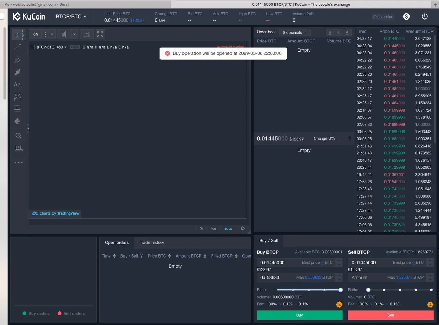Open the BTCP/BTC trading pair dropdown
The width and height of the screenshot is (439, 325).
71,16
